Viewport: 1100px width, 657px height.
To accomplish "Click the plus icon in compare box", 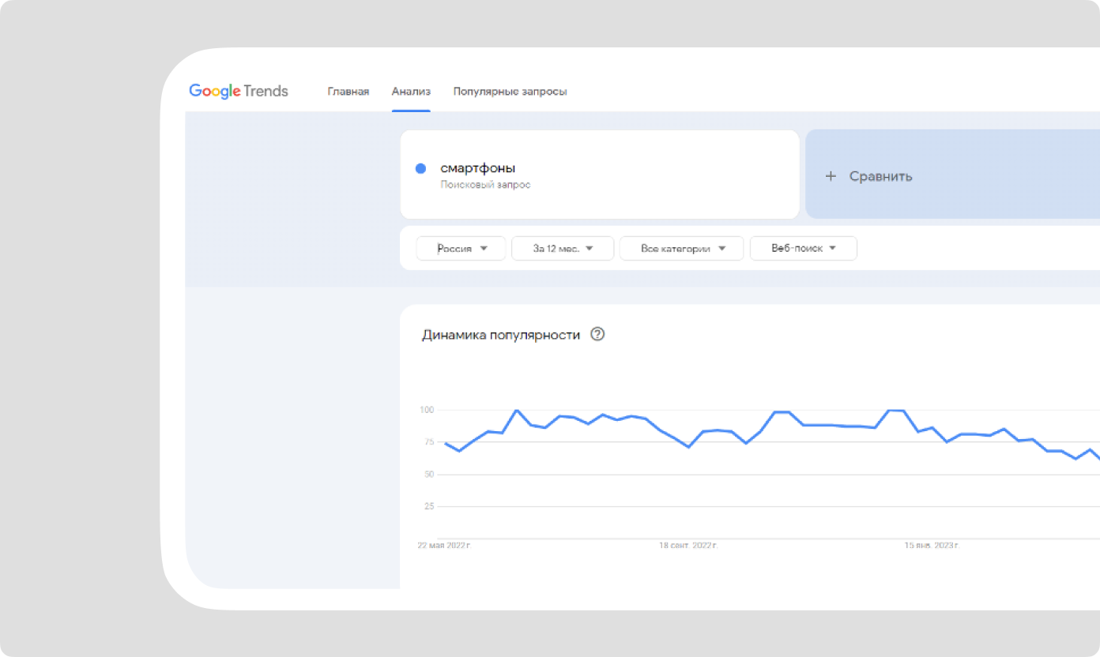I will 831,176.
